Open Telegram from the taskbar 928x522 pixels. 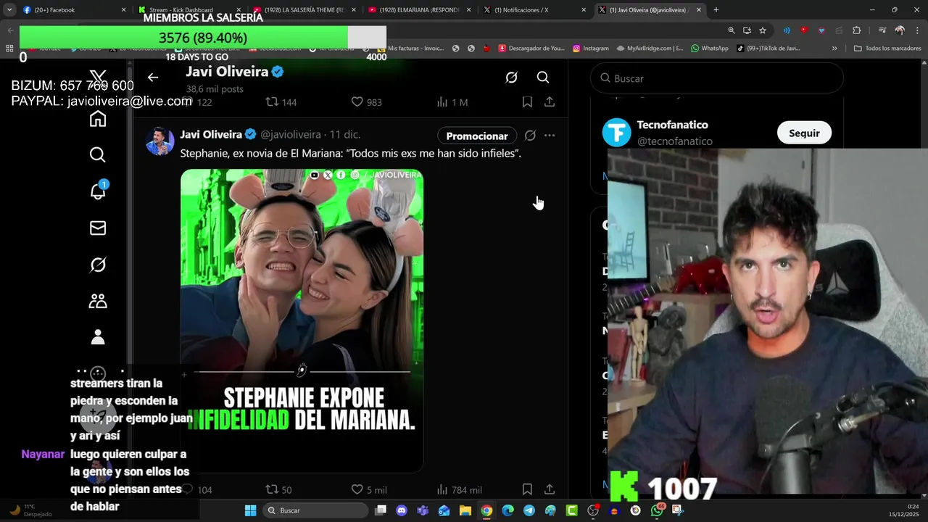tap(529, 510)
